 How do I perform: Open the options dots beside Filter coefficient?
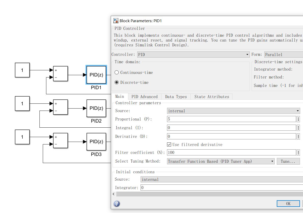click(x=298, y=153)
